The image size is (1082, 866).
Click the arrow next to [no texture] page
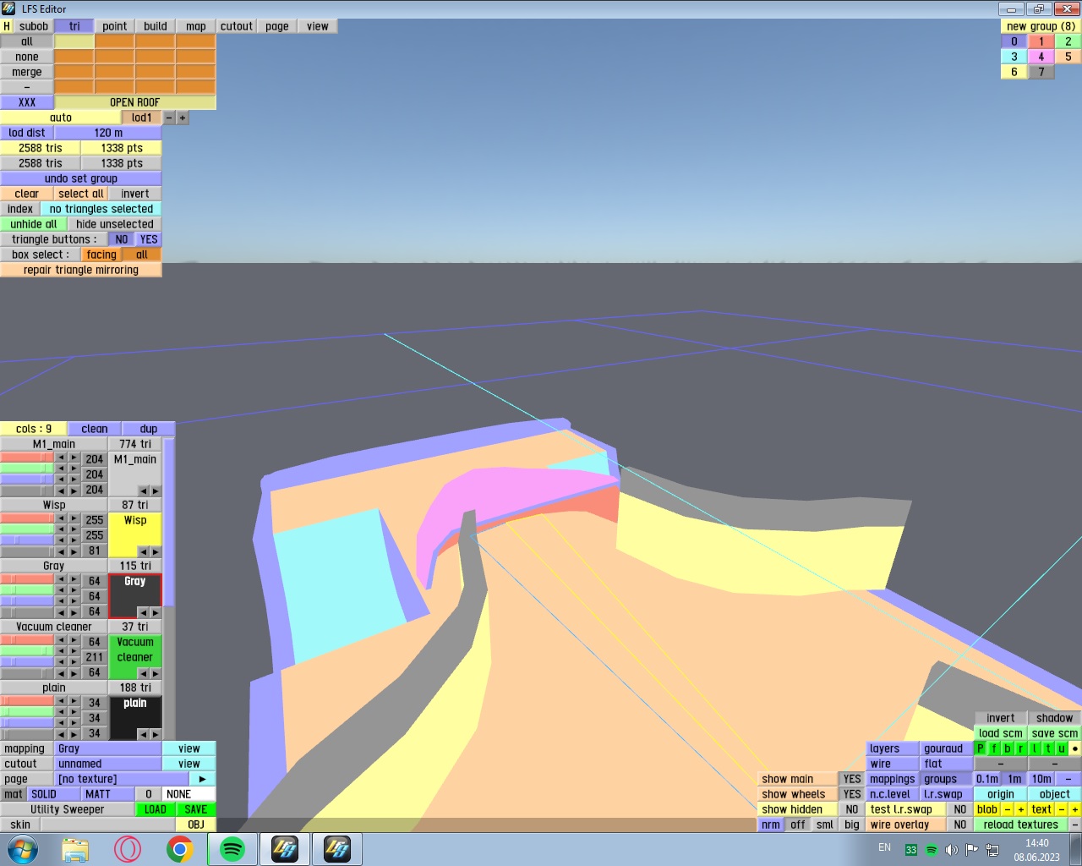pyautogui.click(x=203, y=779)
